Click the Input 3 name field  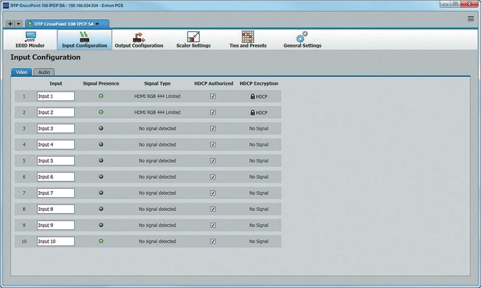[55, 129]
